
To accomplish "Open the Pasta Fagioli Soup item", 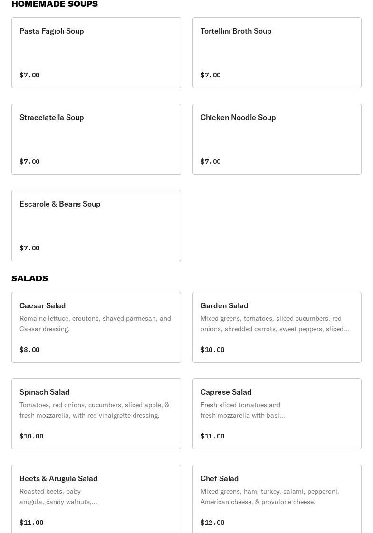I will pos(96,52).
